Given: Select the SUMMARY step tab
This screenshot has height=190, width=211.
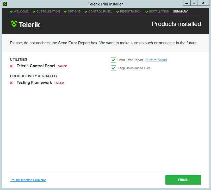Looking at the screenshot, I should coord(180,12).
